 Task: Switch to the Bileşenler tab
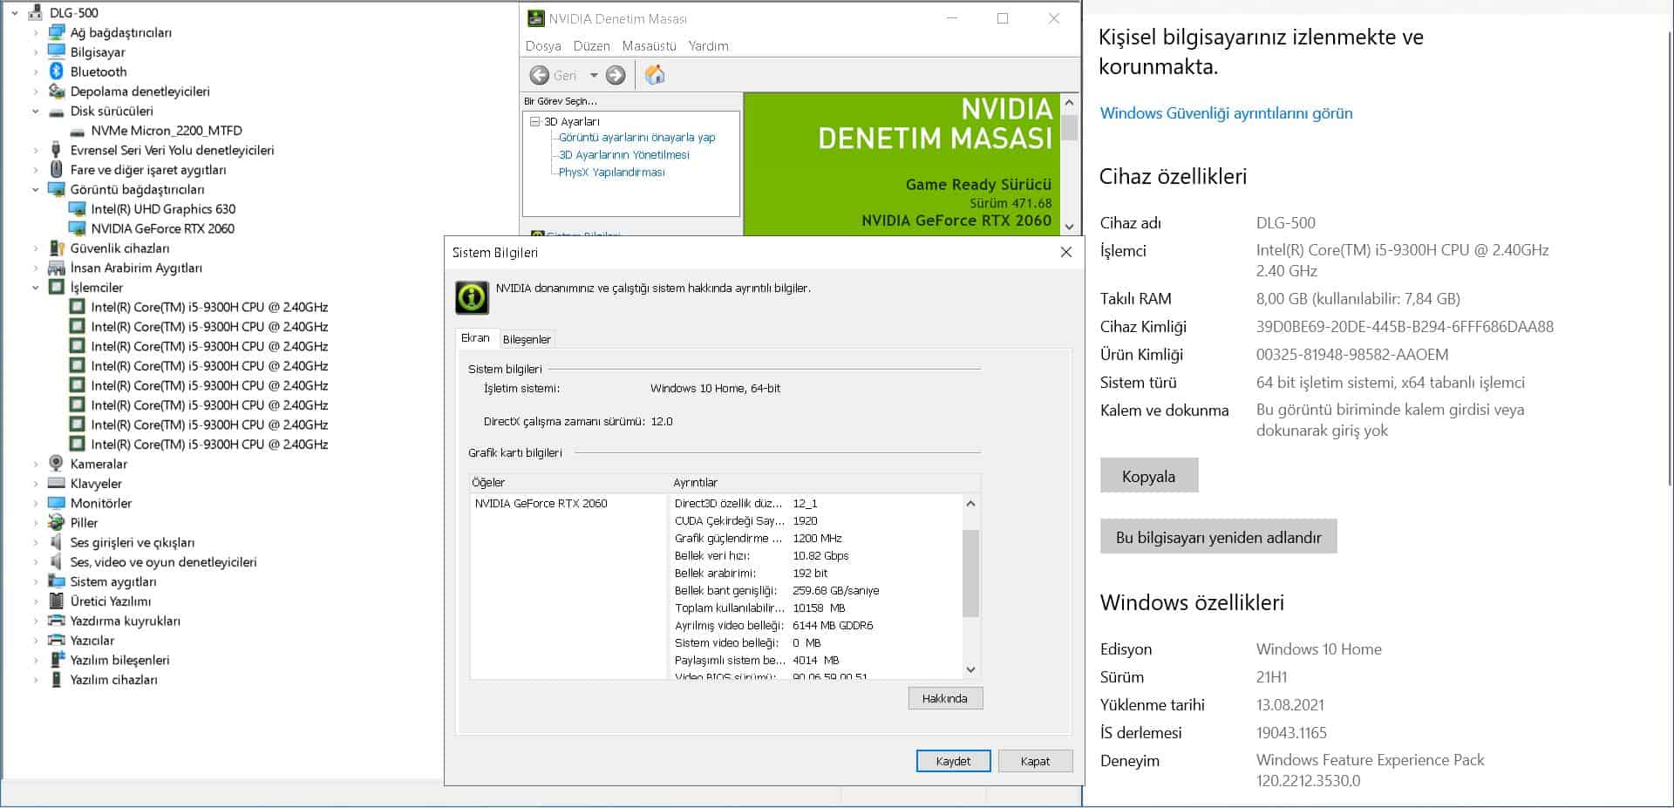click(x=527, y=339)
